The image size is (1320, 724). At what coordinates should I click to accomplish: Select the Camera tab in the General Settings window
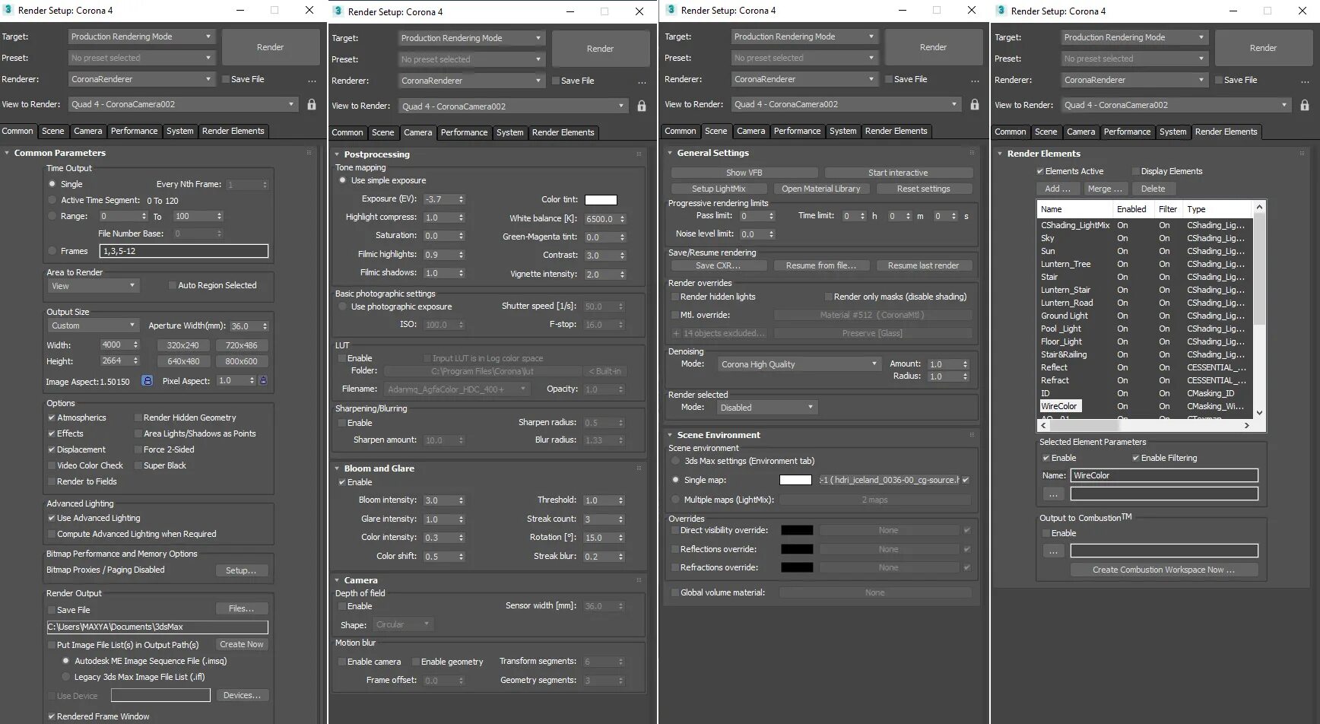pos(751,131)
